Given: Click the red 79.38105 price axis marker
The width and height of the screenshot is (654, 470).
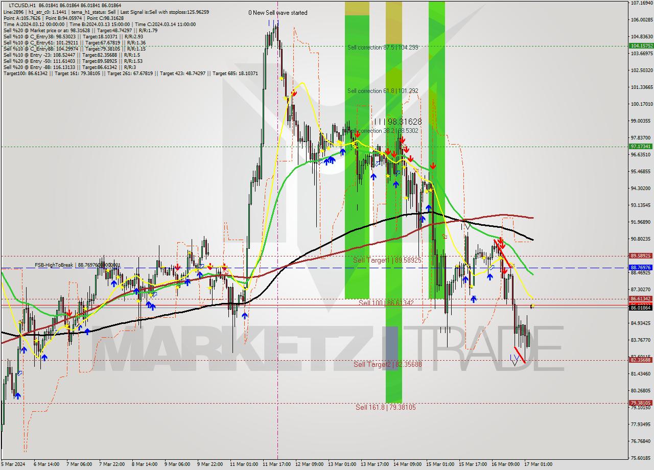Looking at the screenshot, I should point(641,403).
